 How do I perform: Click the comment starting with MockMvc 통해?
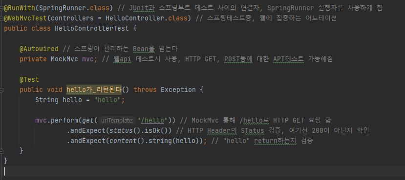pyautogui.click(x=255, y=120)
